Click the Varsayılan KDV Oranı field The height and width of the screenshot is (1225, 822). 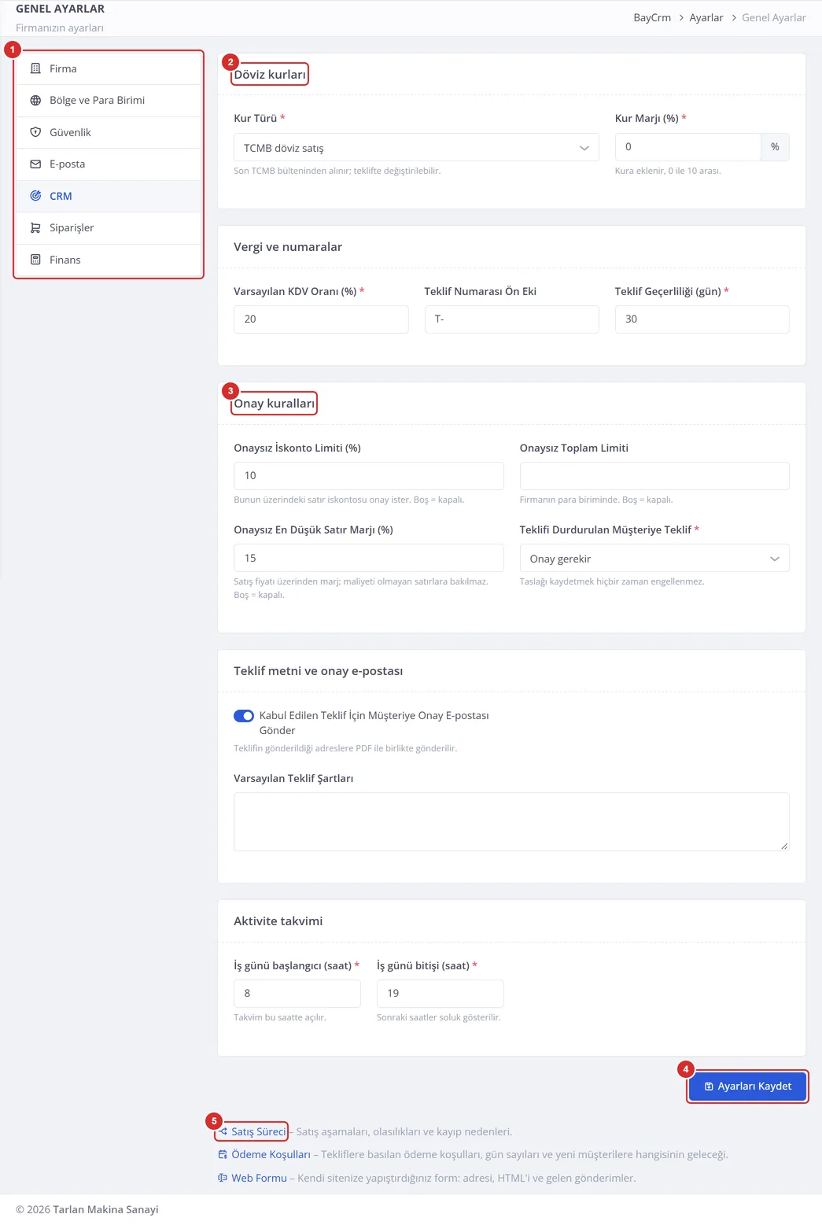pyautogui.click(x=321, y=319)
